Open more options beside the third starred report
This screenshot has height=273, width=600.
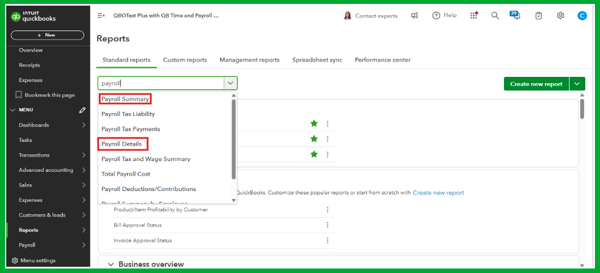(x=328, y=154)
